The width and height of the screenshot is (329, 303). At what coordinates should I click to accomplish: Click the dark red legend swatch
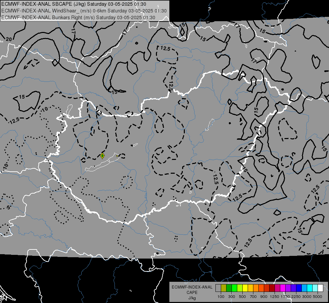(272, 288)
